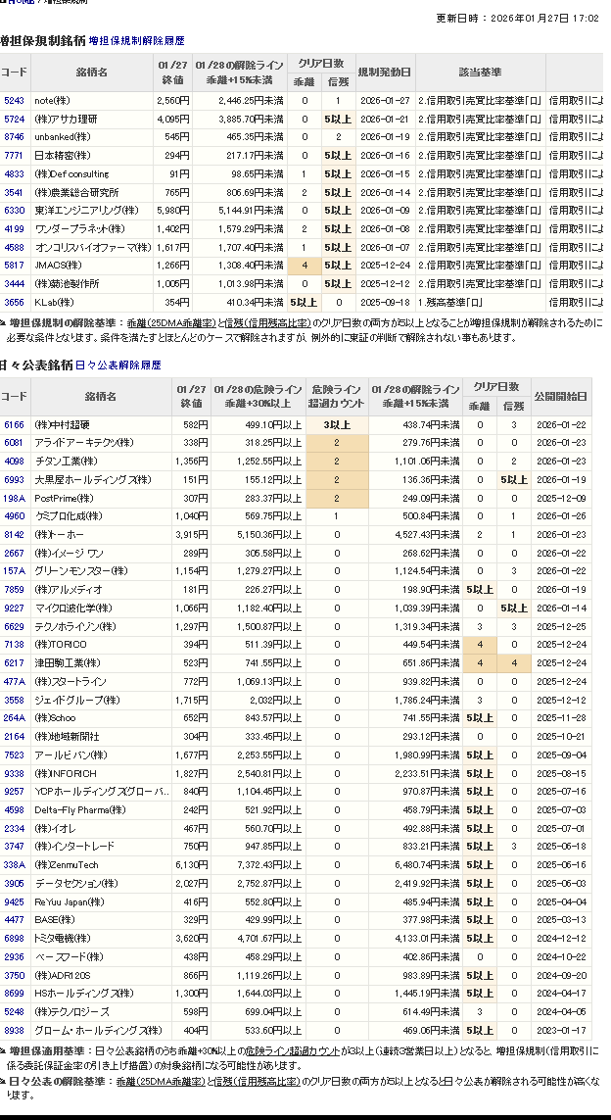The image size is (611, 1120).
Task: Click stock code 4477 for BASE
Action: click(14, 920)
